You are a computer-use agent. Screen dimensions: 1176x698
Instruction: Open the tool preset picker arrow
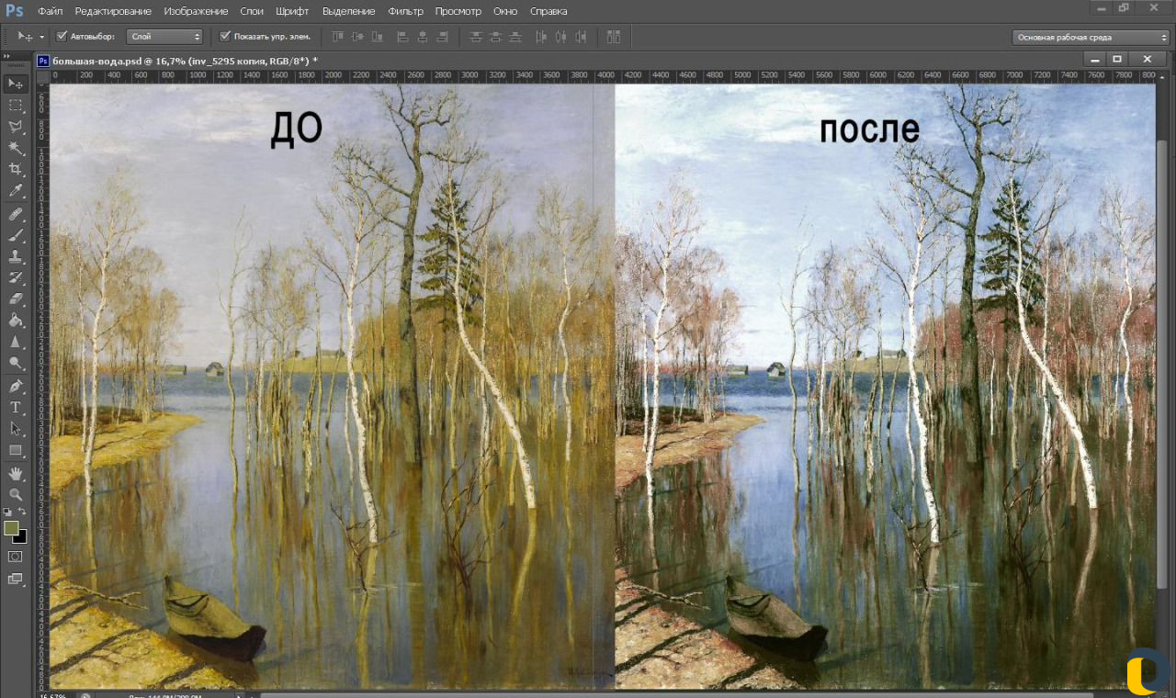pyautogui.click(x=41, y=37)
